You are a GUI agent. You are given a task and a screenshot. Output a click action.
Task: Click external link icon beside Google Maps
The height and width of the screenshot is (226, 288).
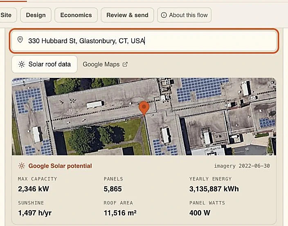(x=125, y=64)
